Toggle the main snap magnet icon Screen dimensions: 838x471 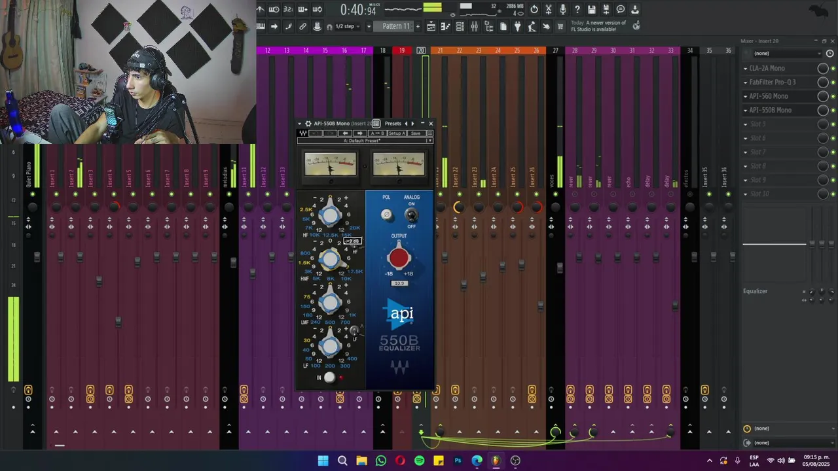[329, 27]
